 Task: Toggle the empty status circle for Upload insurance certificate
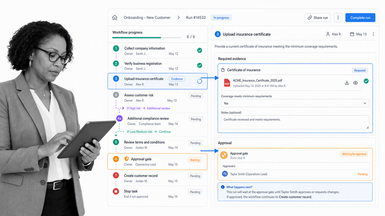200,81
